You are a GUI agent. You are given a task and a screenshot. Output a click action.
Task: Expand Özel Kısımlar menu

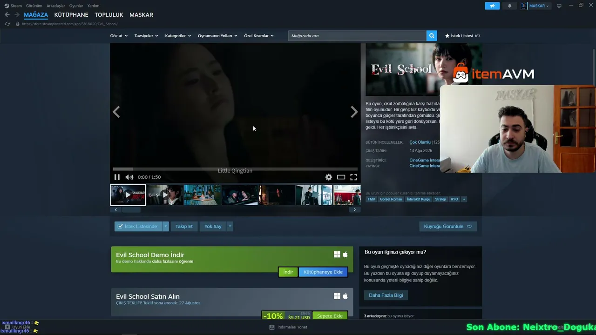point(259,36)
